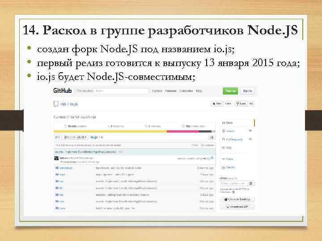The width and height of the screenshot is (322, 241).
Task: Copy the latest commit hash icon
Action: (x=212, y=158)
